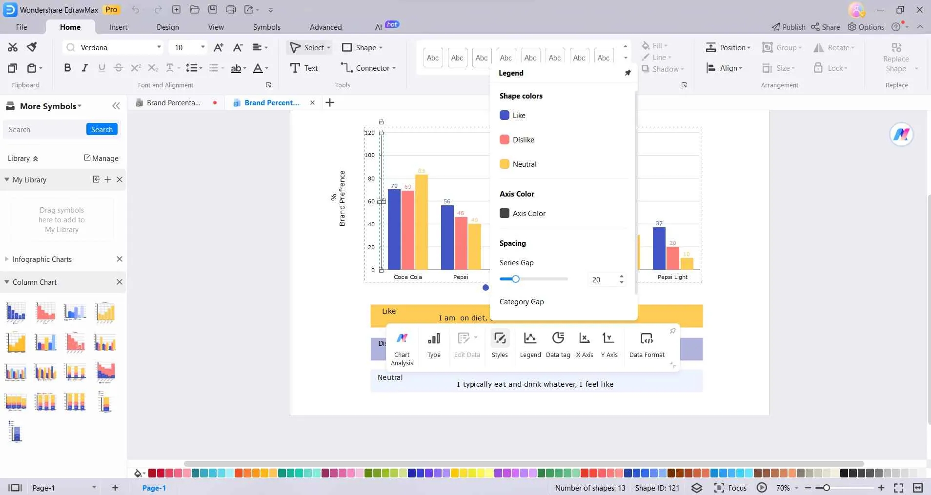Select the Format Painter icon
931x495 pixels.
click(32, 47)
